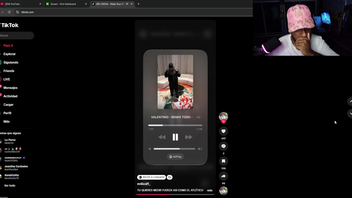Screen dimensions: 352x198
Task: Open La Parce followed account
Action: tap(10, 141)
